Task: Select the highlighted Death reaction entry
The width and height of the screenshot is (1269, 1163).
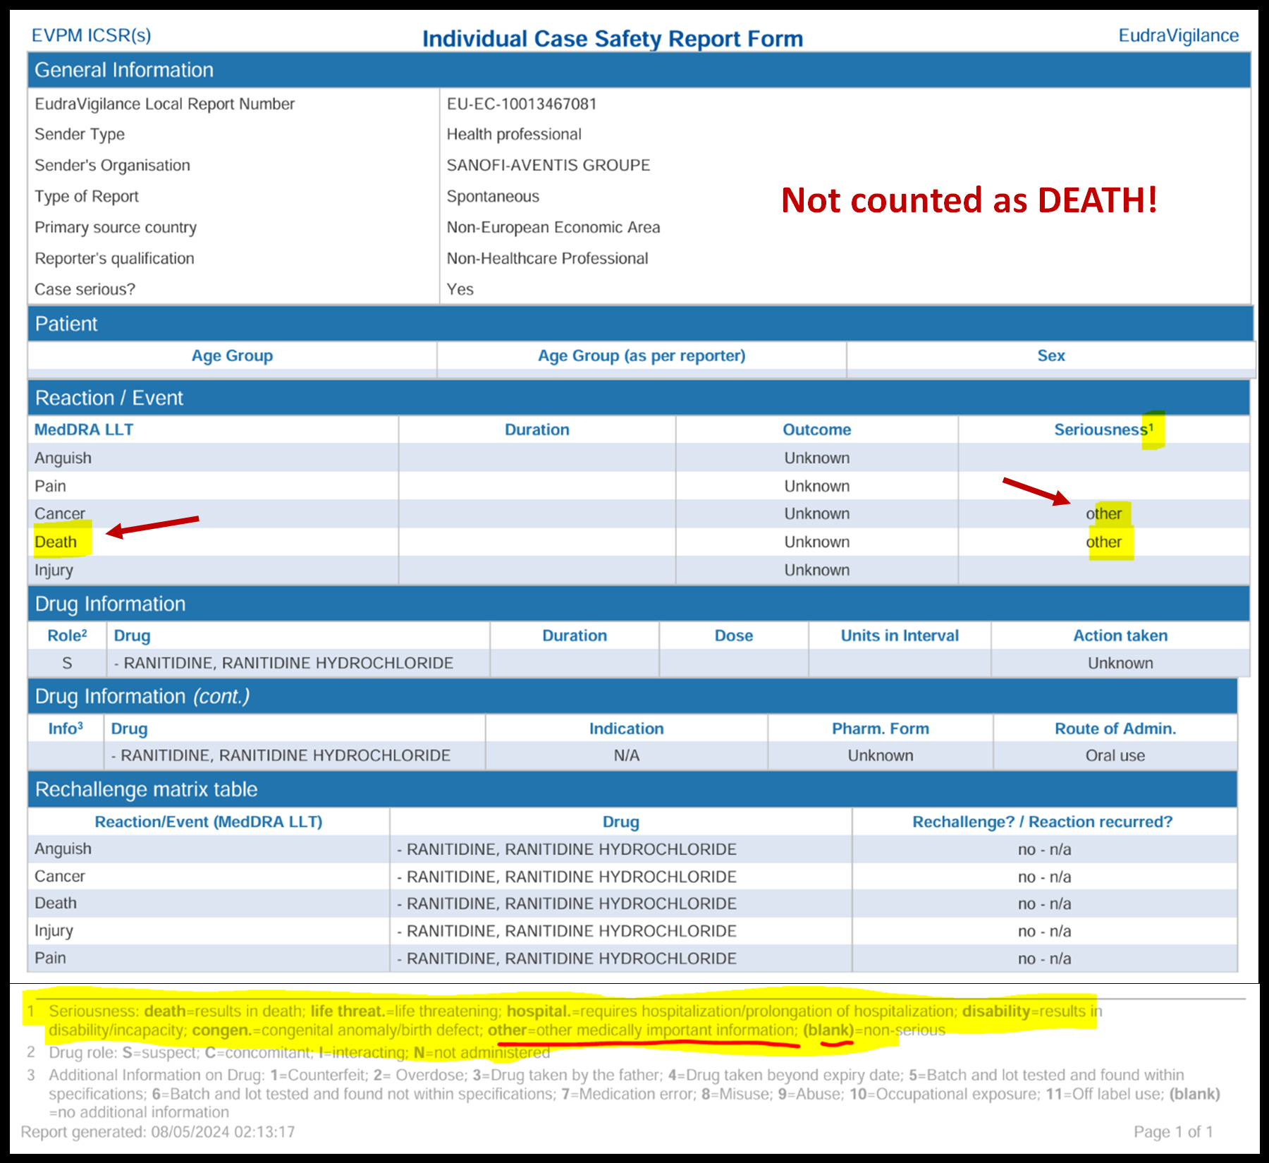Action: [56, 542]
